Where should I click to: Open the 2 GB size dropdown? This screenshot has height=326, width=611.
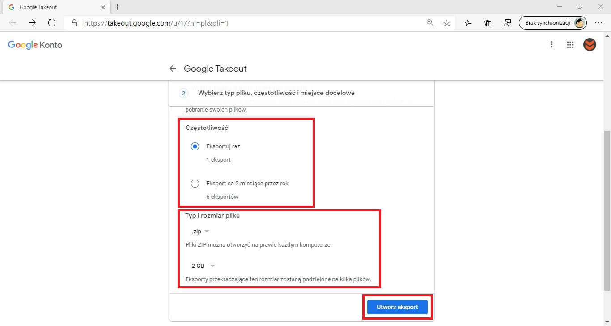(x=204, y=266)
